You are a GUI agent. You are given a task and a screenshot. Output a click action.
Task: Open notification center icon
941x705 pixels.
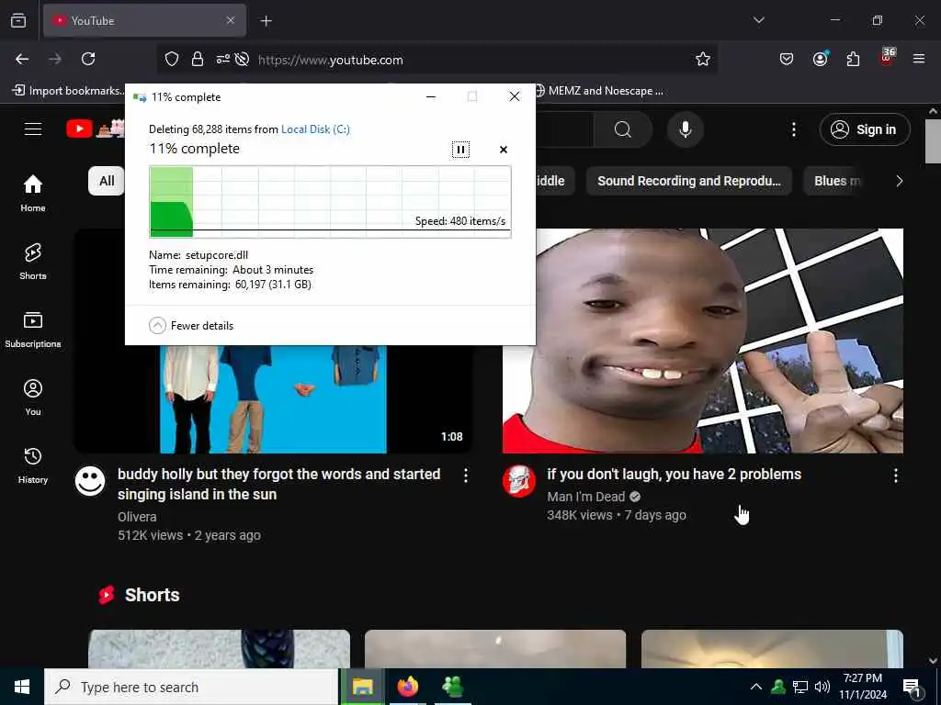(x=913, y=688)
